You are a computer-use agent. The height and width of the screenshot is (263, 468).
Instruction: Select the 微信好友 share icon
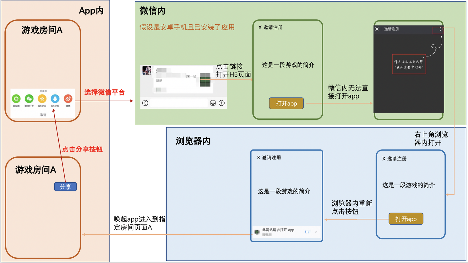[x=29, y=99]
